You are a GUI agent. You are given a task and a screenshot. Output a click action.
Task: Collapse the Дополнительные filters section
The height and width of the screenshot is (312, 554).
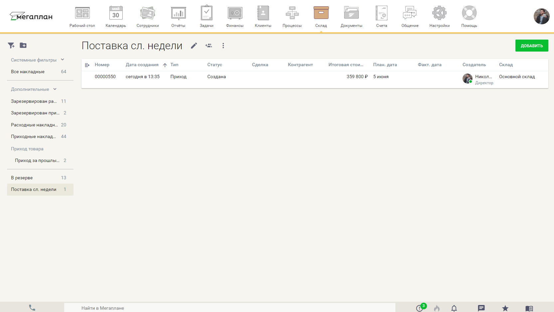coord(55,89)
